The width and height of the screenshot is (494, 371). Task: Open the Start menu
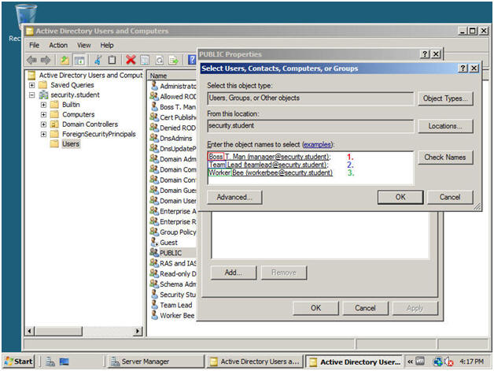[19, 362]
